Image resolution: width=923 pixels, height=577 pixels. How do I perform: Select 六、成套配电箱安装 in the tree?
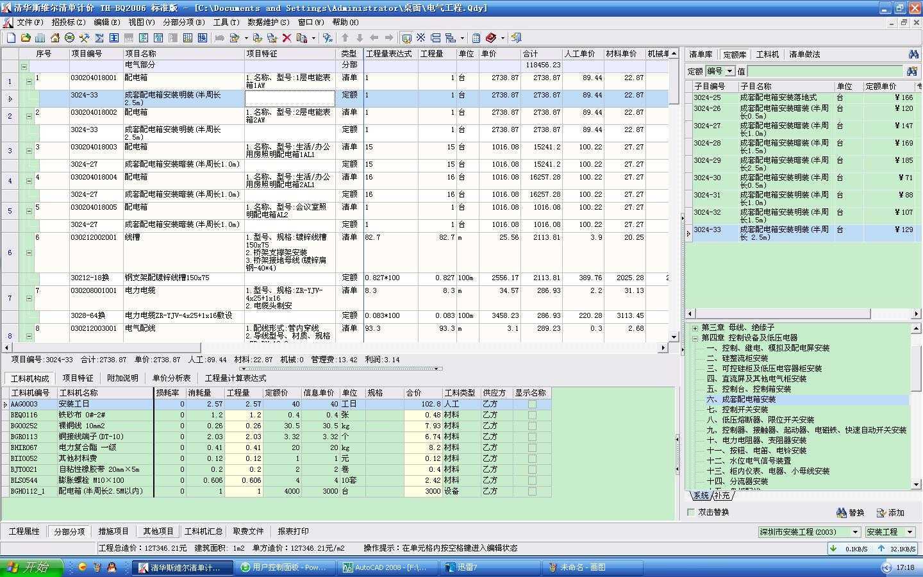coord(740,399)
